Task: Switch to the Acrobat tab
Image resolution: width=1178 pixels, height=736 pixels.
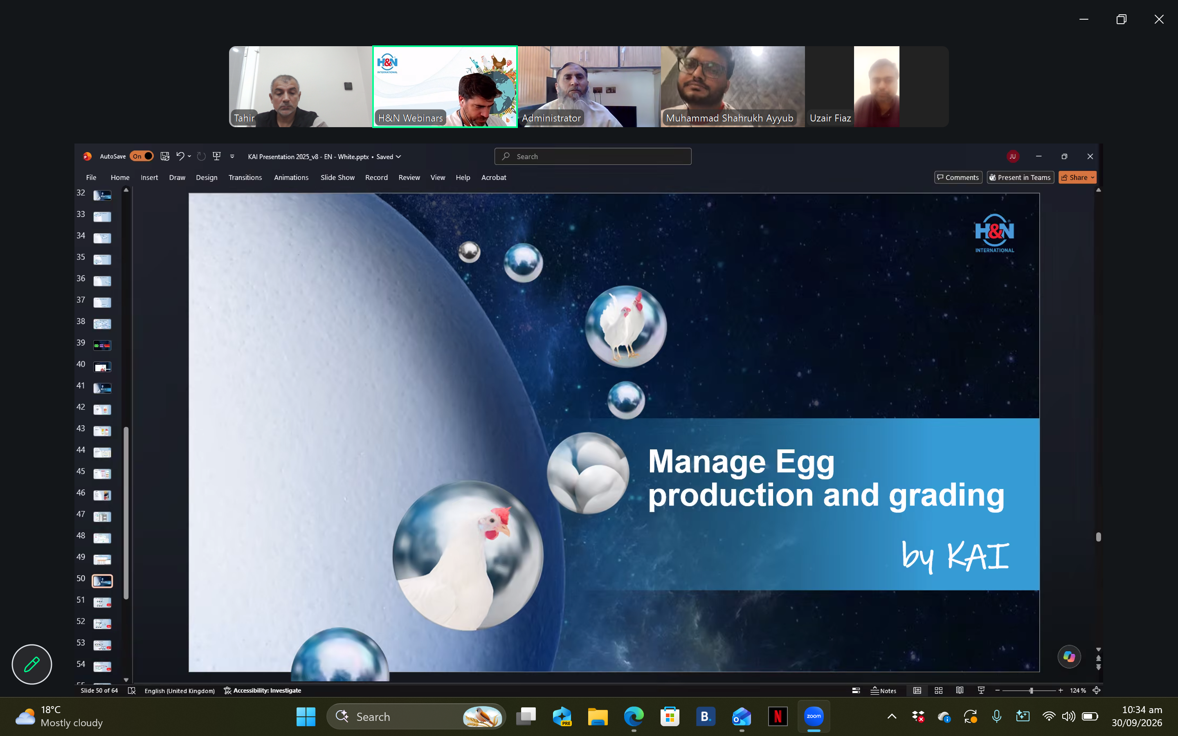Action: 494,177
